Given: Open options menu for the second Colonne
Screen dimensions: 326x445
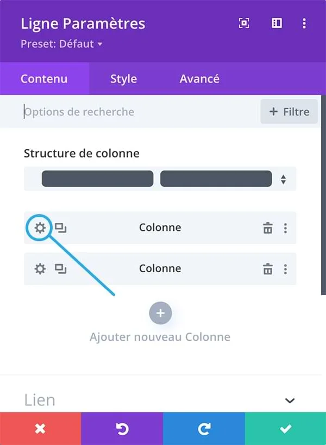Looking at the screenshot, I should point(286,268).
